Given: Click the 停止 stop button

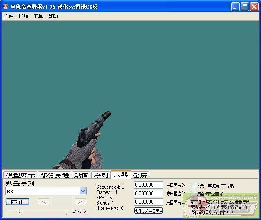Looking at the screenshot, I should coord(18,202).
